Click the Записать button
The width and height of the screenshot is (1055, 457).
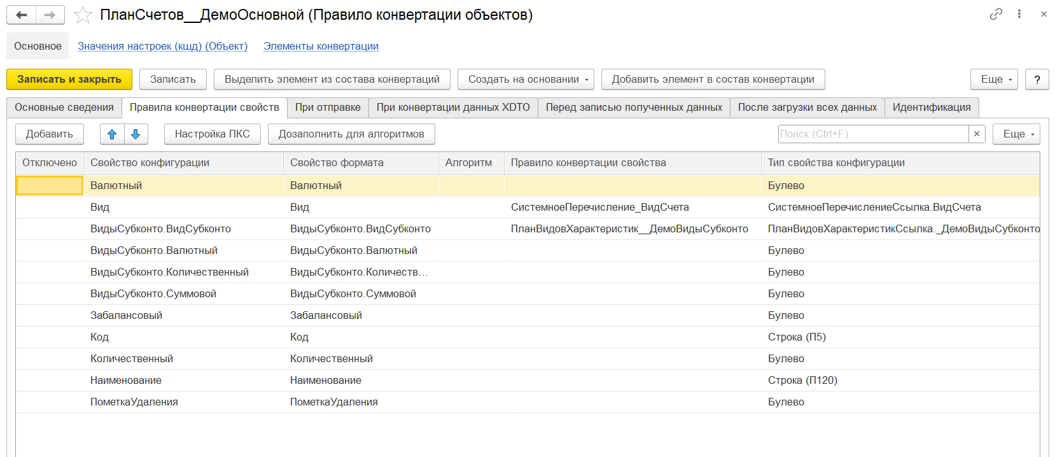click(x=173, y=80)
